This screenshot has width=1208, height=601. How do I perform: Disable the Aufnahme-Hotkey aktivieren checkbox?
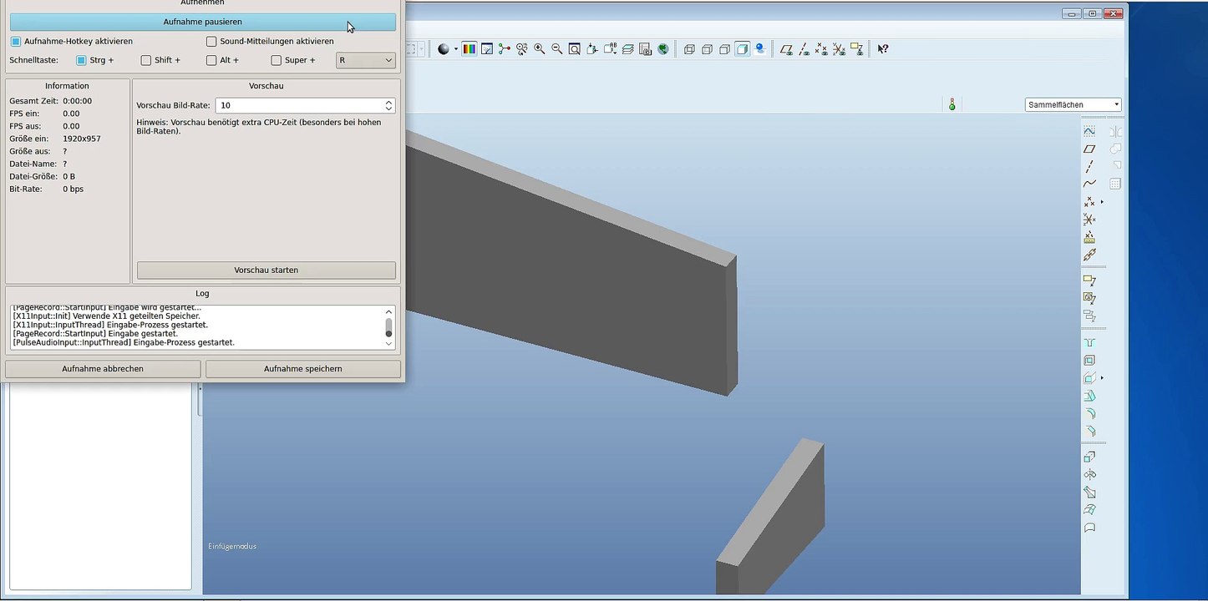click(x=16, y=41)
